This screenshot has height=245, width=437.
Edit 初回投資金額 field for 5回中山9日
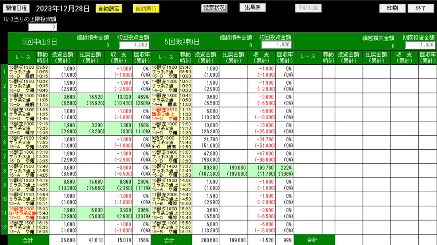tap(134, 45)
